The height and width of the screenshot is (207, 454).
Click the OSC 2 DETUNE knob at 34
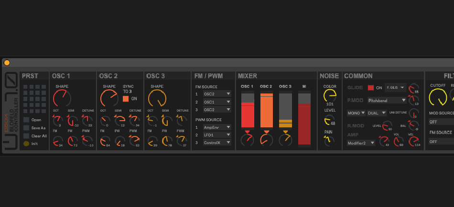coord(134,120)
